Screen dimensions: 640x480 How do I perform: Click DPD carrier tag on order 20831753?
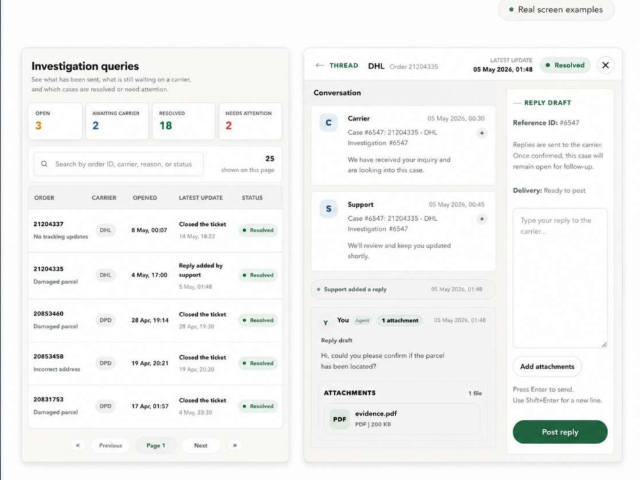pyautogui.click(x=106, y=406)
